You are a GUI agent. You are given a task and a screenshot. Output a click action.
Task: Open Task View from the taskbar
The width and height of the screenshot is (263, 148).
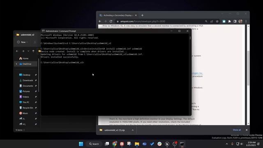107,144
